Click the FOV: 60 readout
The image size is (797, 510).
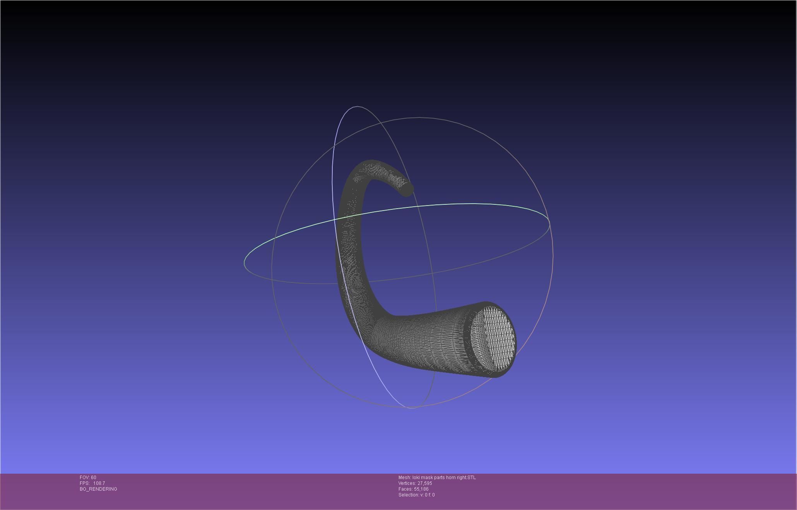tap(88, 478)
